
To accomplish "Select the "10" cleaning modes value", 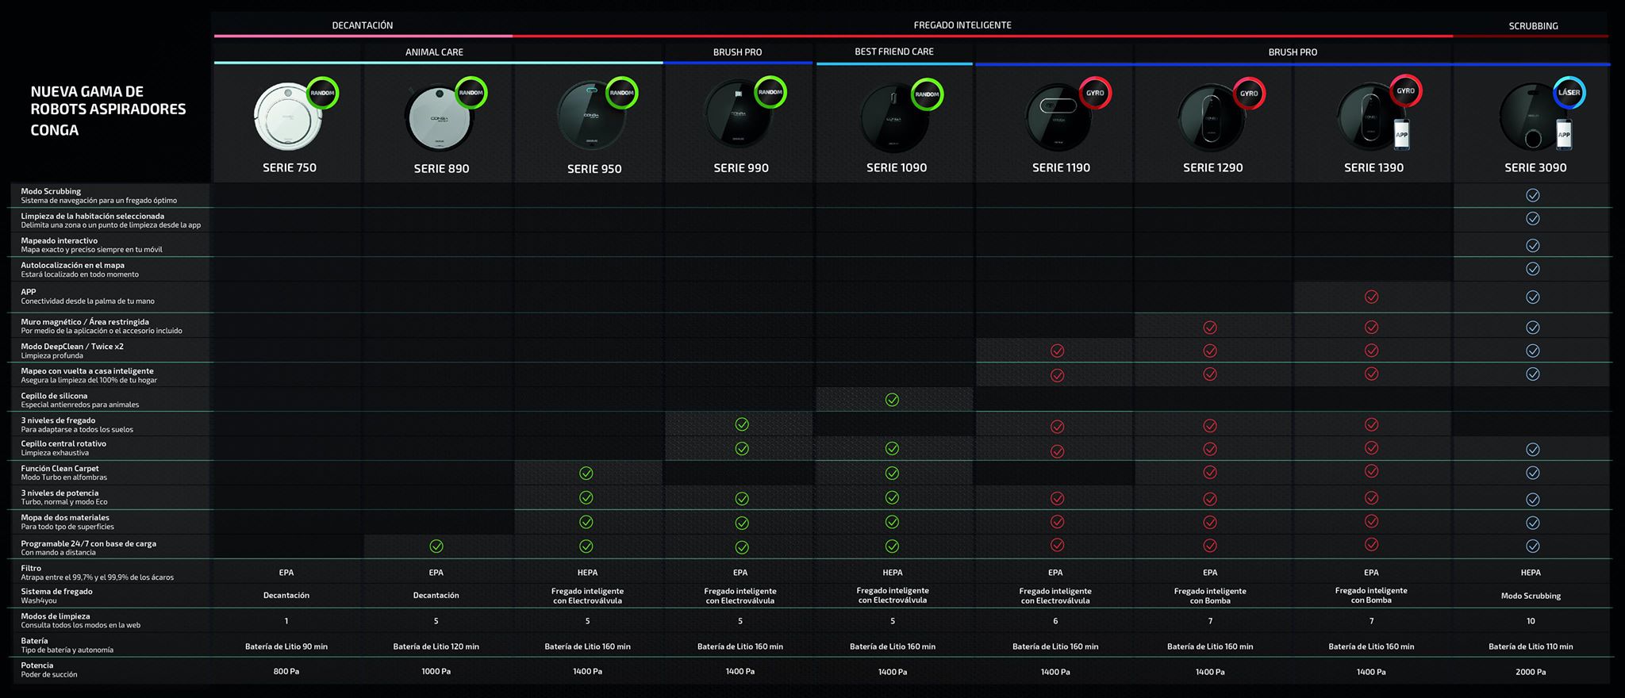I will 1531,621.
